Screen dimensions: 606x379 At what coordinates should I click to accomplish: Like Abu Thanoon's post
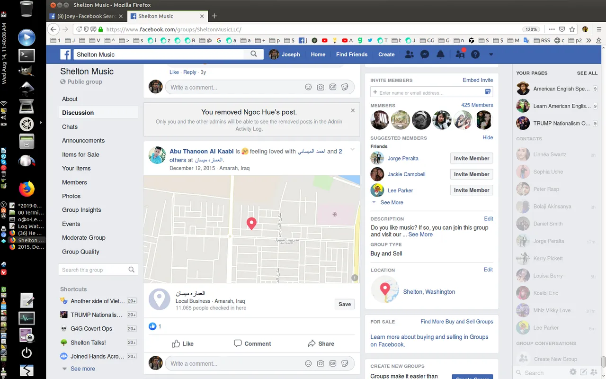point(183,344)
